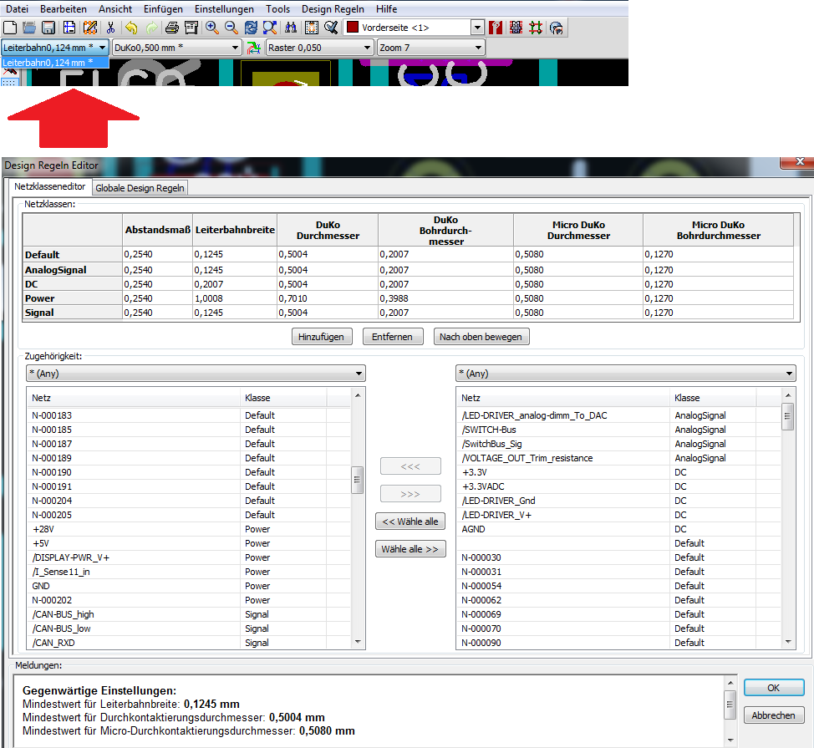This screenshot has height=748, width=814.
Task: Open the Tools menu
Action: pyautogui.click(x=277, y=9)
